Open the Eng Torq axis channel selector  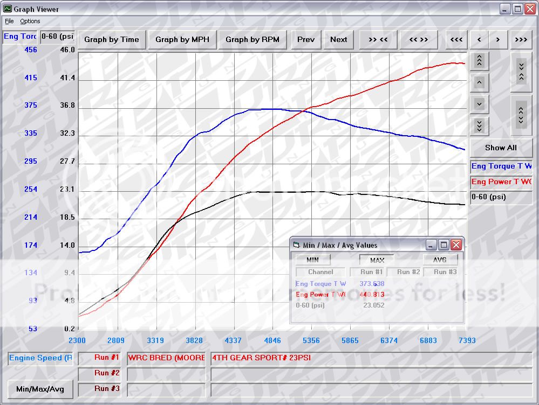pyautogui.click(x=20, y=36)
